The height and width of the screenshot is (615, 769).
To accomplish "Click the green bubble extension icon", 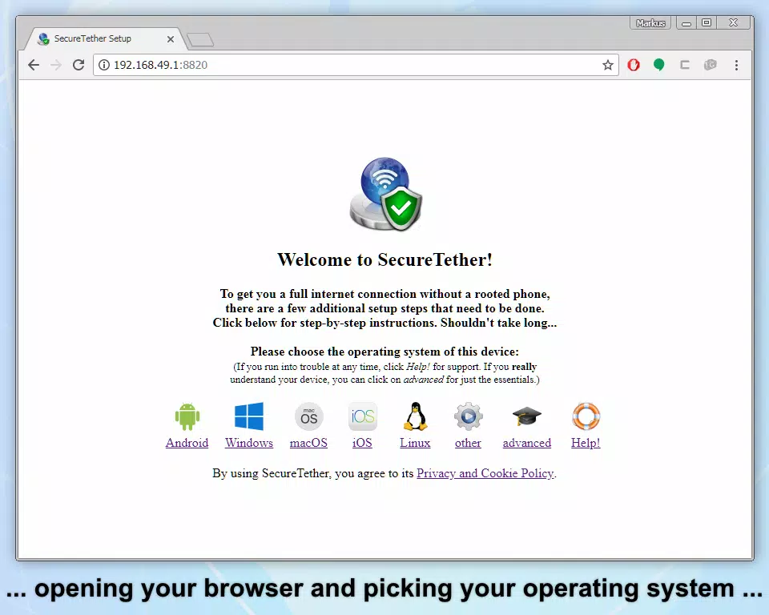I will click(x=659, y=65).
